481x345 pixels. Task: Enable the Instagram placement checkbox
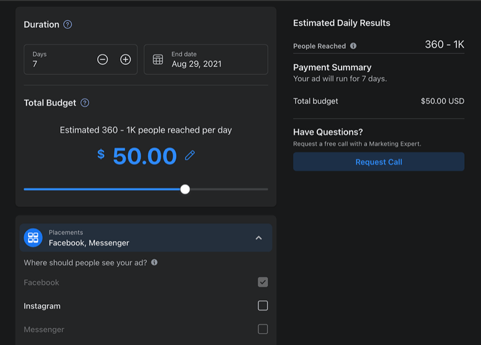263,306
